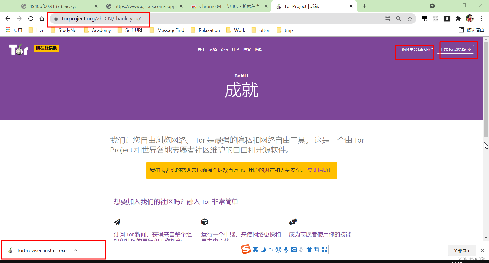Open the 文档 menu item on Tor site
Screen dimensions: 489x263
tap(213, 49)
